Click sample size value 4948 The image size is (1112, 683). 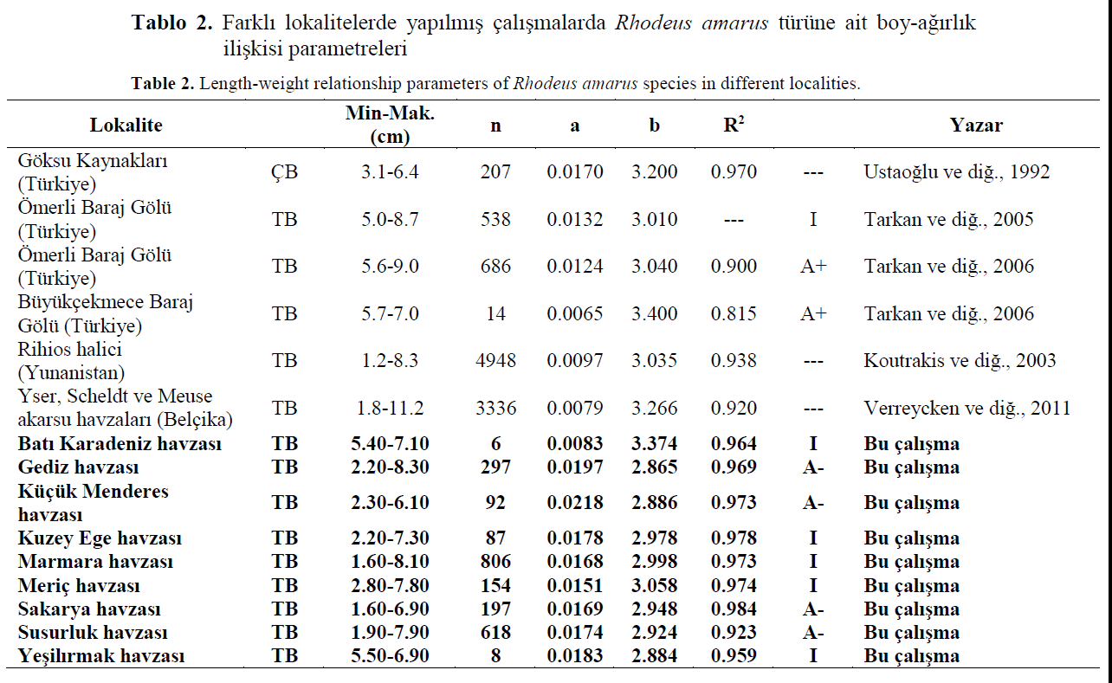point(495,360)
